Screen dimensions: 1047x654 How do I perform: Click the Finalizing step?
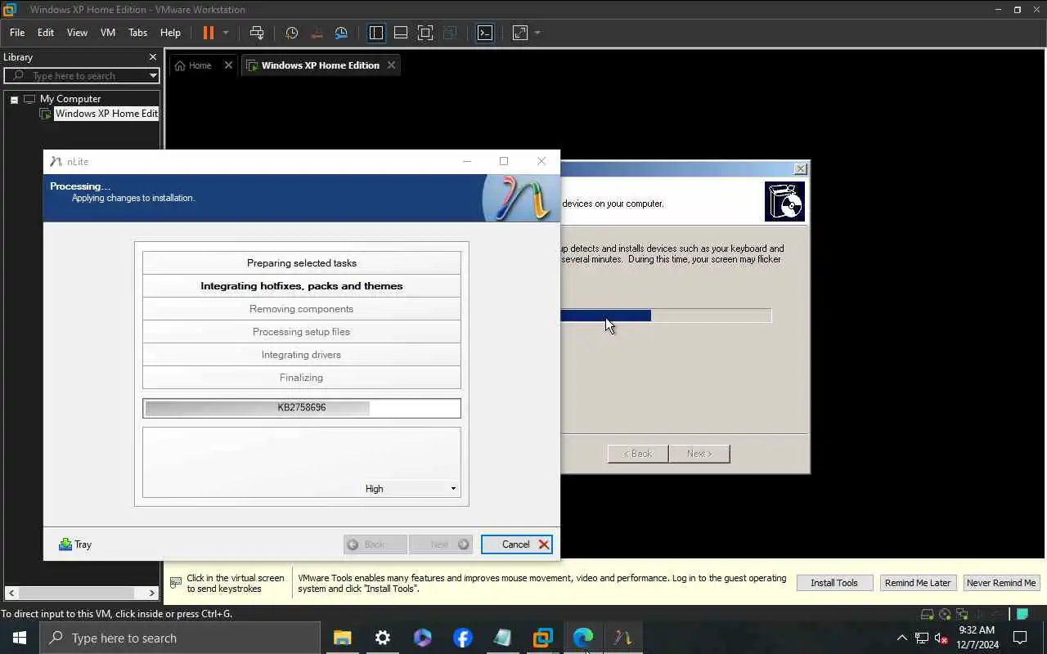click(302, 378)
